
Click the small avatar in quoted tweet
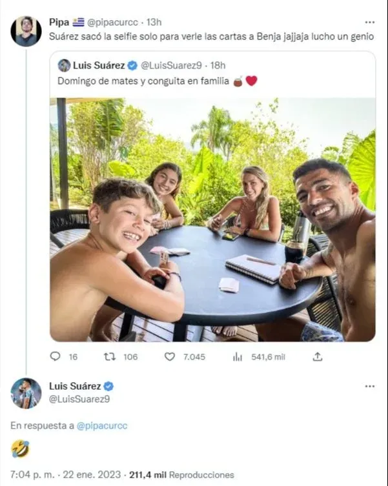point(64,65)
